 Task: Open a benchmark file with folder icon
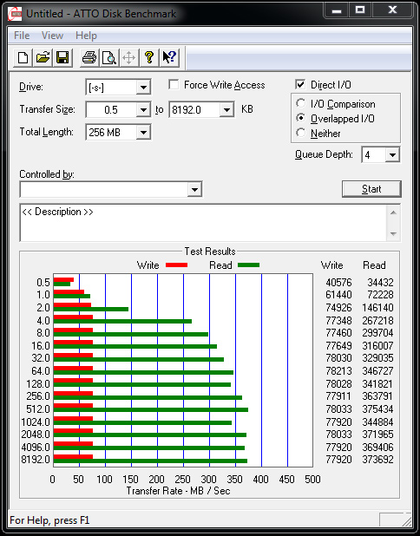43,57
